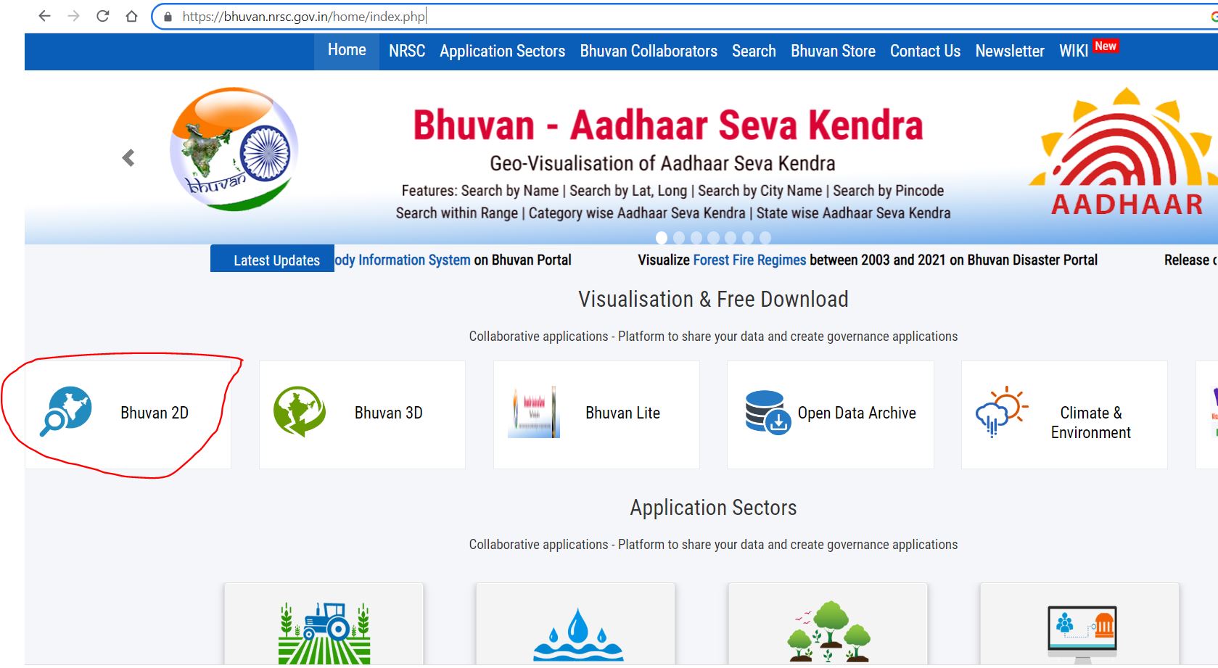Open the Bhuvan Store menu item
The height and width of the screenshot is (668, 1218).
pos(833,51)
